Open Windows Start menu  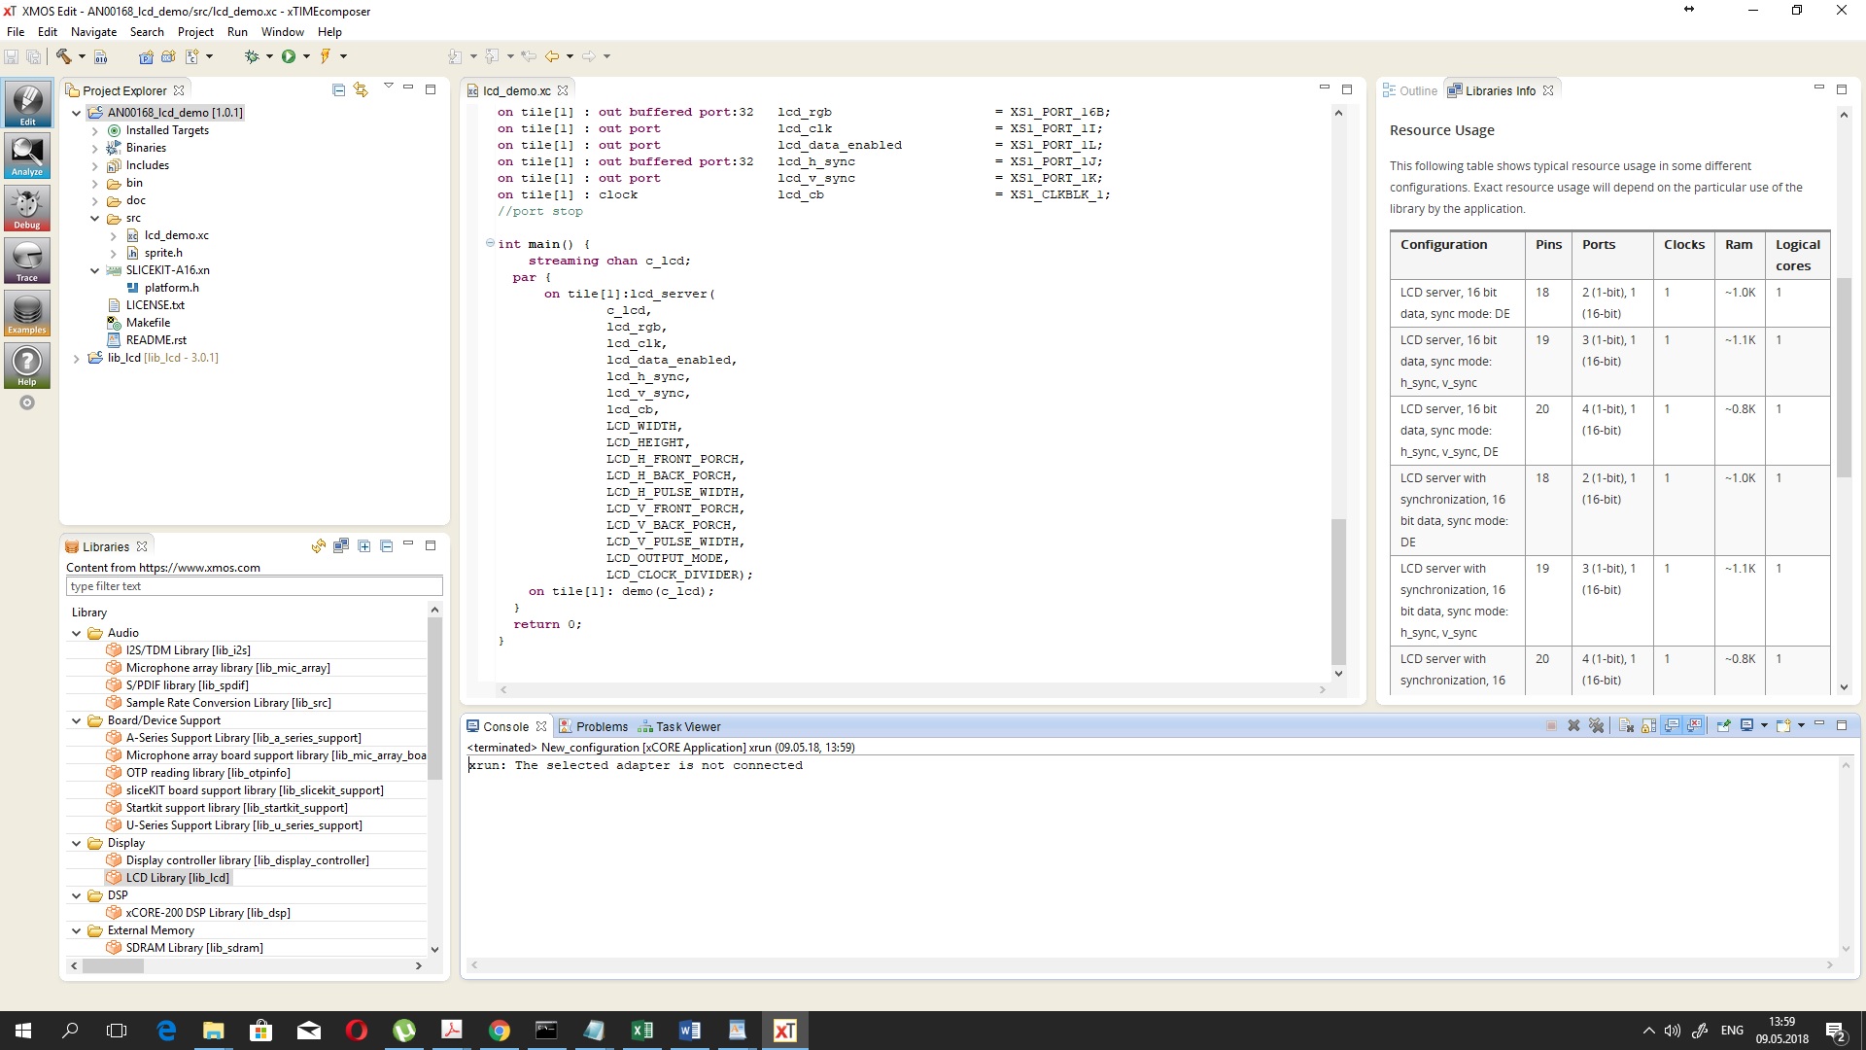(23, 1031)
